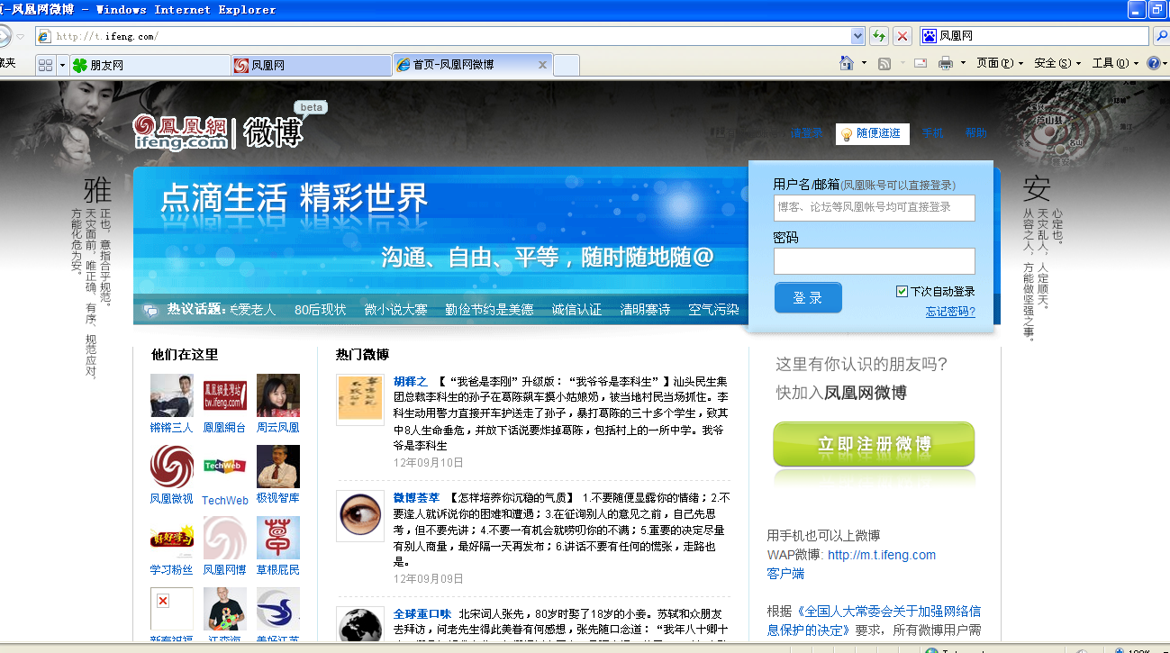Click the IE Home icon

pos(847,63)
